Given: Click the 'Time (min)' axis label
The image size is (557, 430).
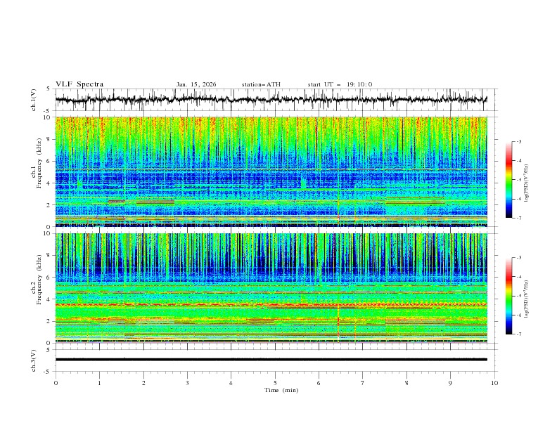Looking at the screenshot, I should [281, 390].
